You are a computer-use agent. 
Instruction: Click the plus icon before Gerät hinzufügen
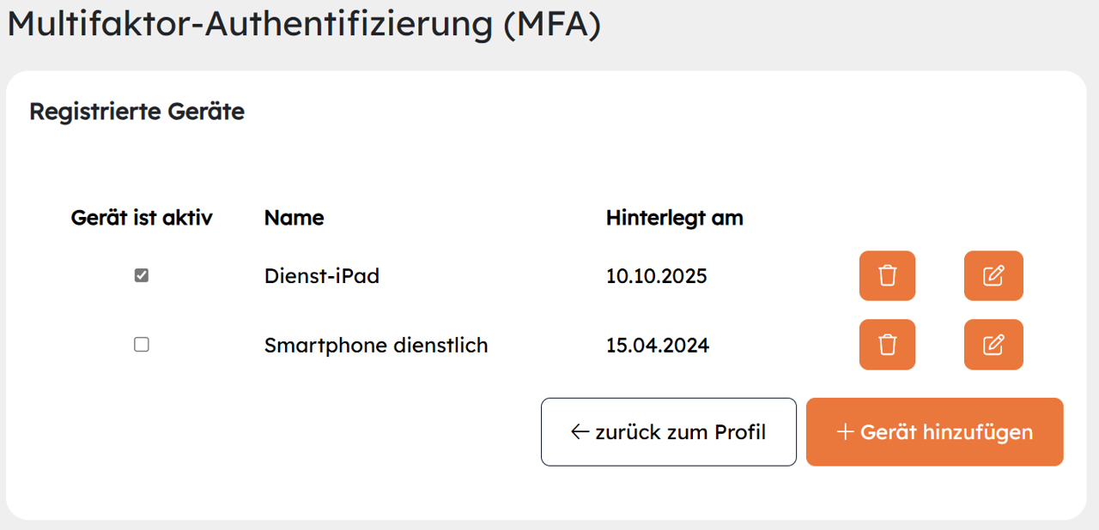click(x=845, y=432)
